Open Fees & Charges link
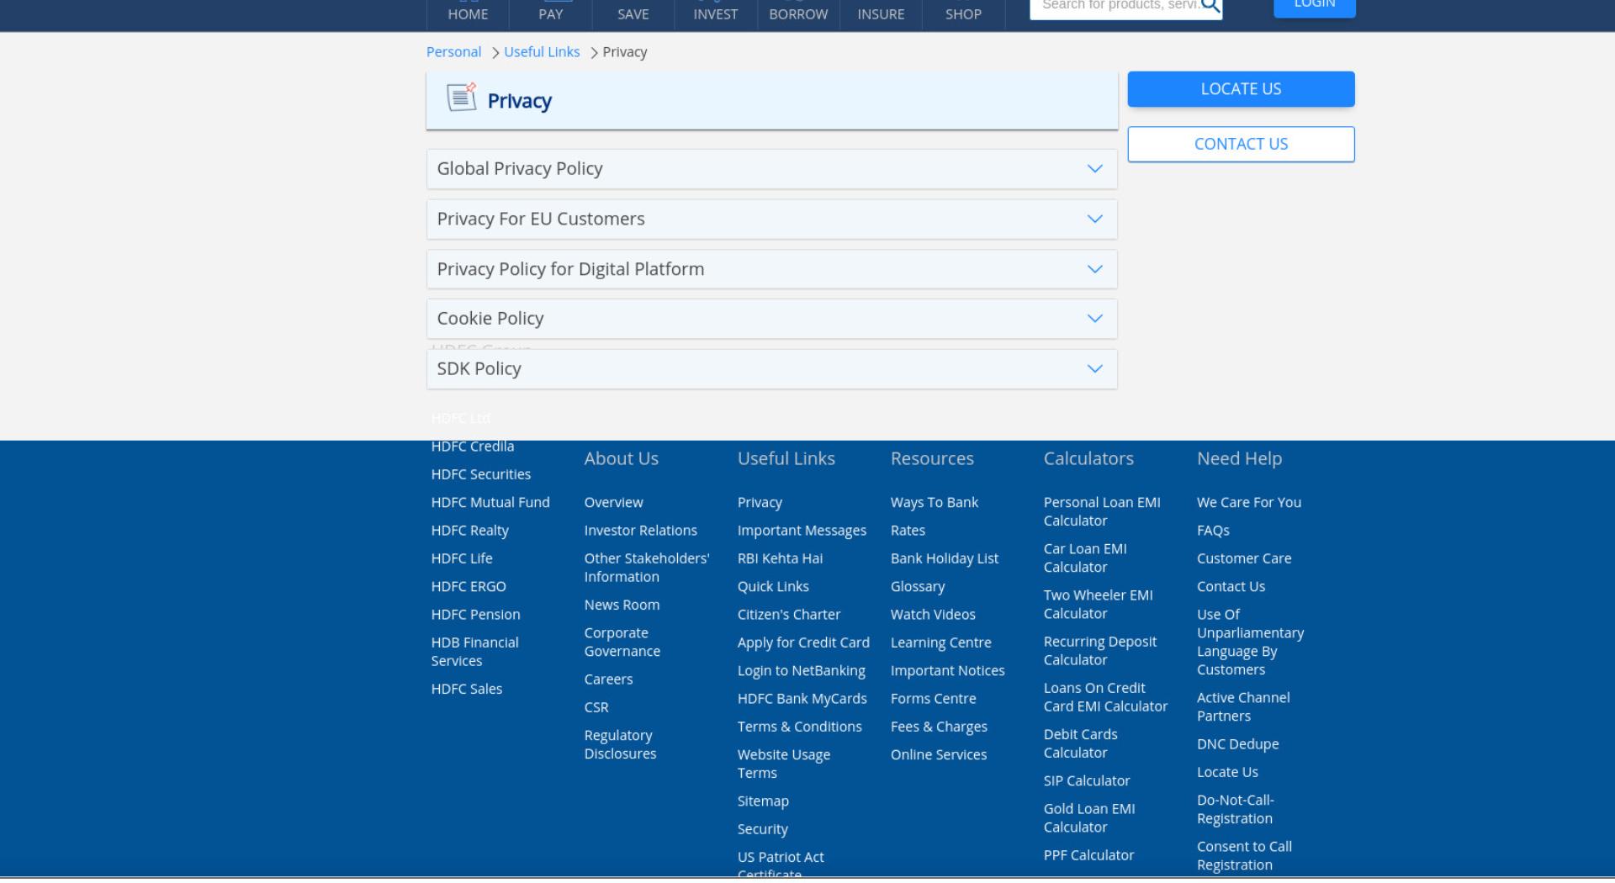The image size is (1615, 883). point(939,727)
